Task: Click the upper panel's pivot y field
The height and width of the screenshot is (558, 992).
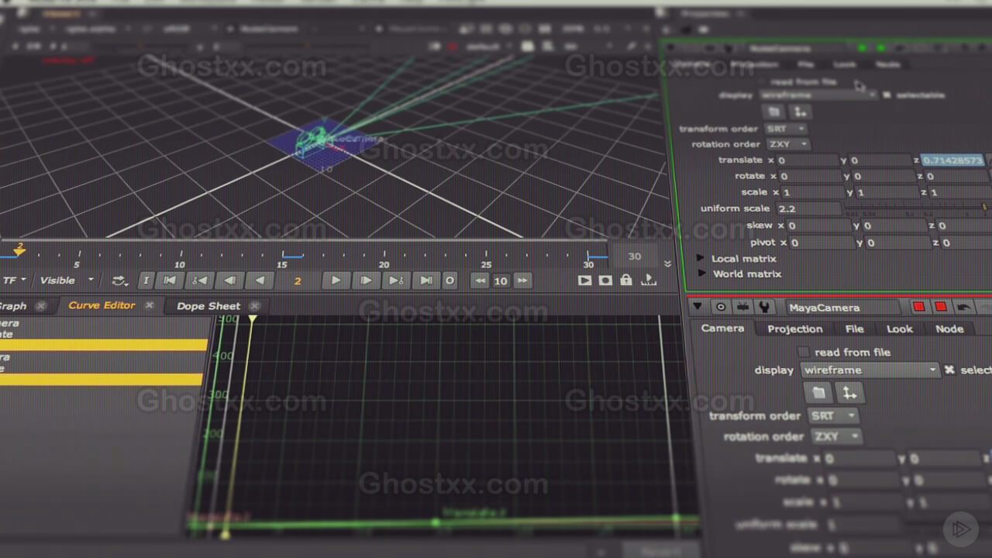Action: point(898,243)
